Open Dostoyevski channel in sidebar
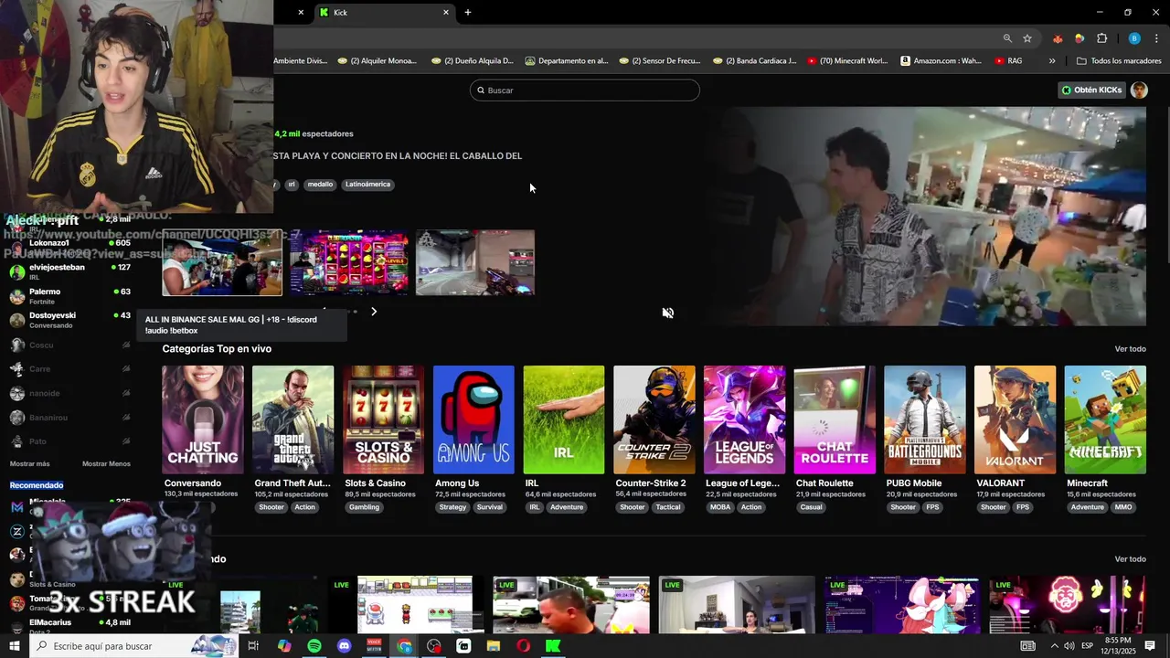 69,320
